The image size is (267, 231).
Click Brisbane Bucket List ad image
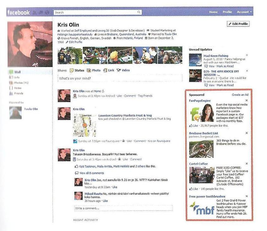(201, 149)
